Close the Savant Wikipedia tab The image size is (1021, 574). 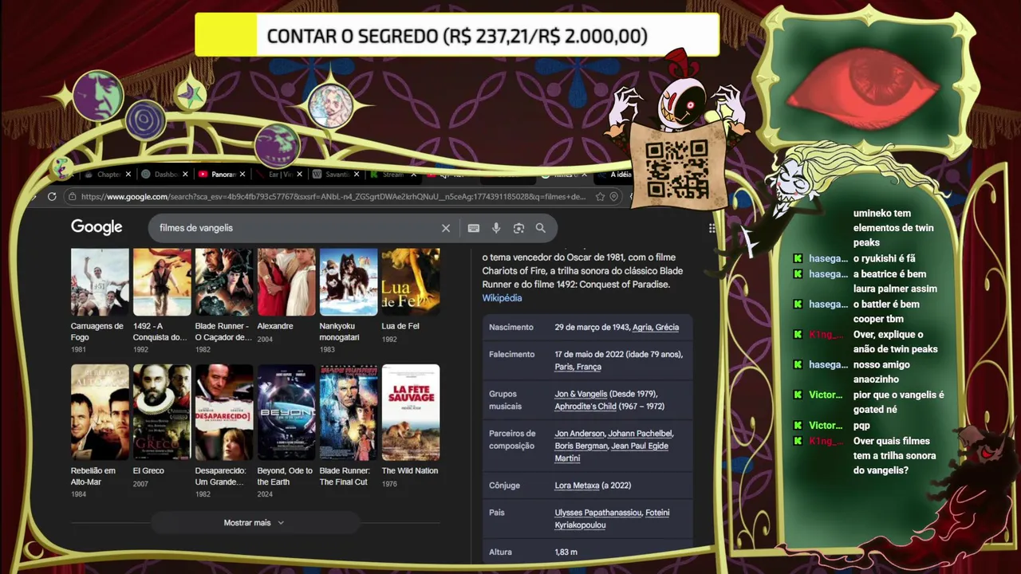click(357, 175)
